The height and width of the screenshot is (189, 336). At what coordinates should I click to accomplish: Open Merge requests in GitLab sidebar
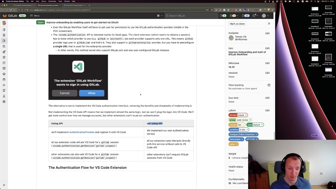[x=4, y=46]
